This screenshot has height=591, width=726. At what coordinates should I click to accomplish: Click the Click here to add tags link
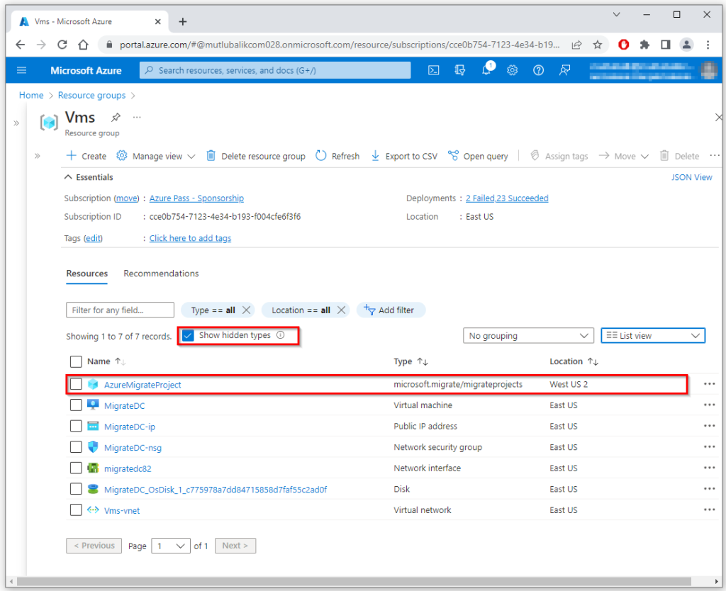coord(190,238)
